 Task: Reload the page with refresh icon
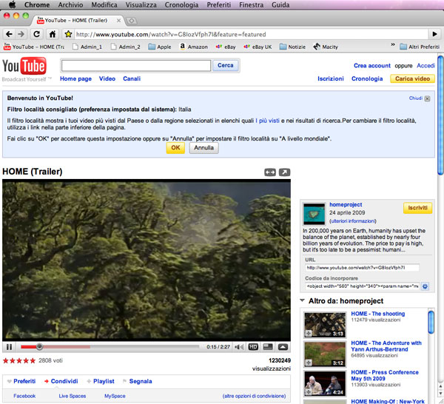pos(36,34)
